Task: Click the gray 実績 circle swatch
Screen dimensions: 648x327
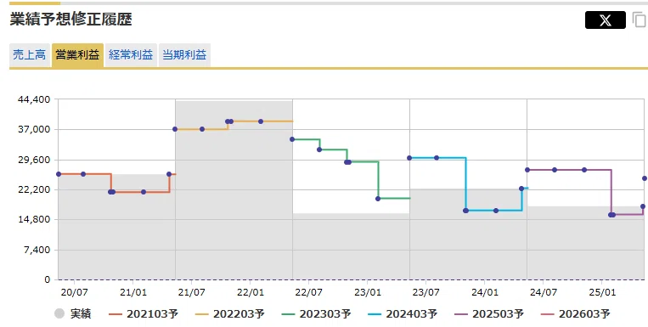Action: [x=59, y=313]
